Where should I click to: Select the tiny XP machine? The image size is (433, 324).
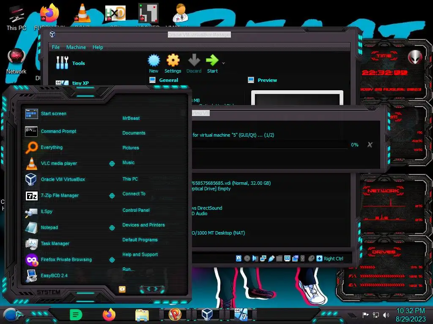tap(72, 83)
